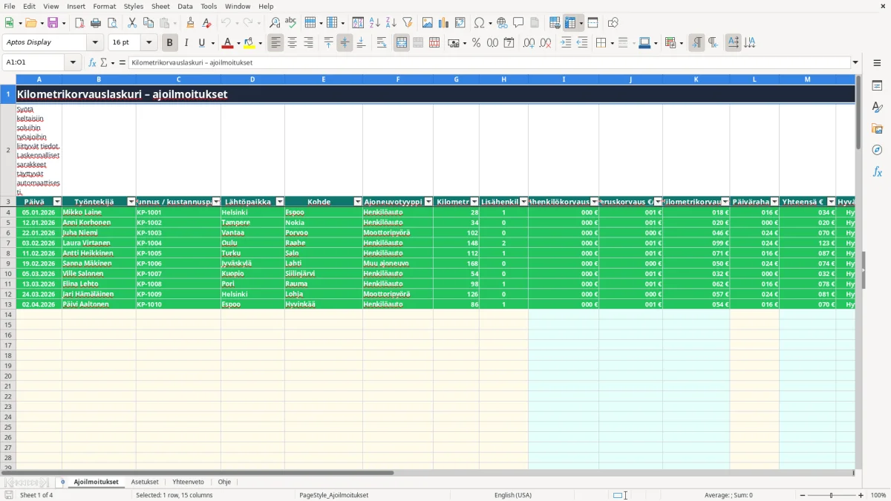Open the Data menu
The image size is (891, 501).
[185, 6]
